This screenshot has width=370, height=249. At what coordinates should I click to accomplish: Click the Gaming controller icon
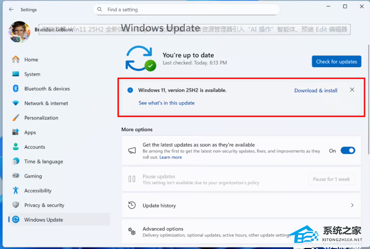coord(16,176)
